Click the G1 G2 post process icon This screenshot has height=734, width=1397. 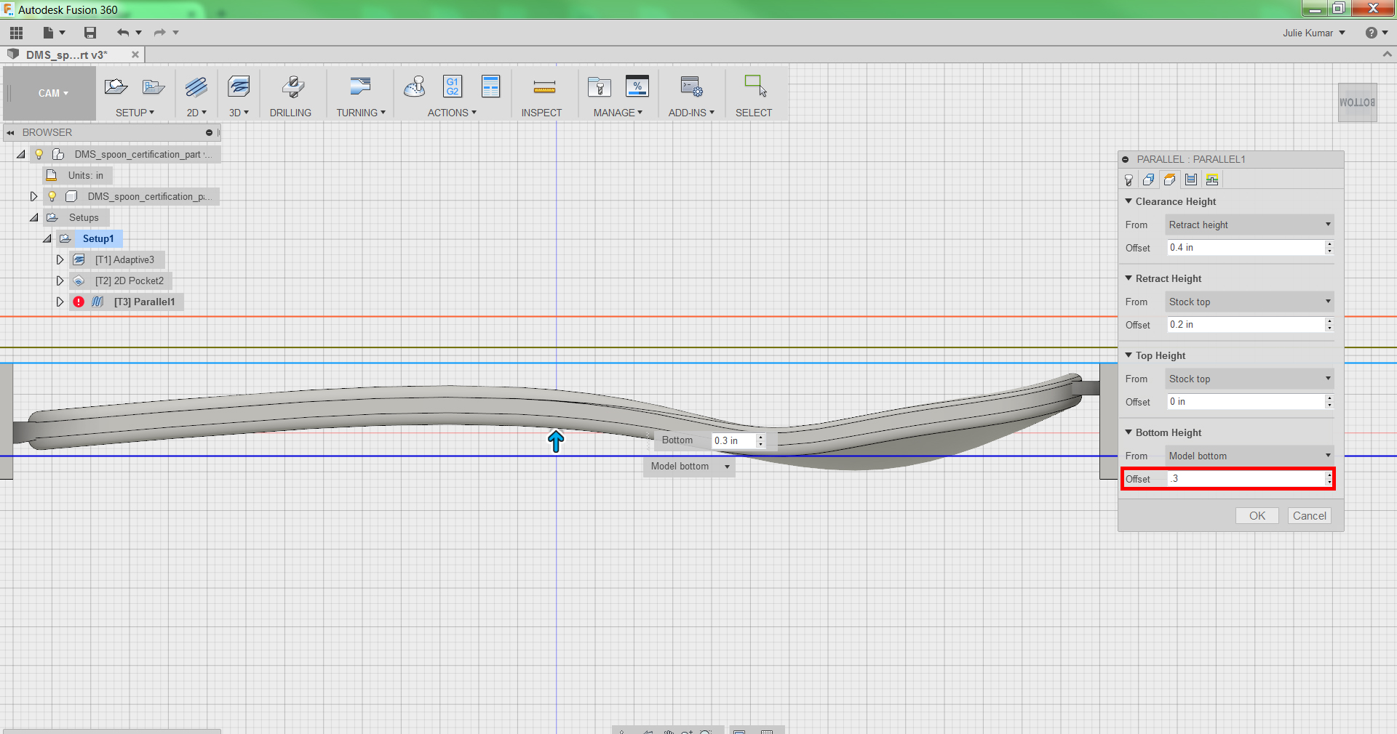tap(453, 86)
